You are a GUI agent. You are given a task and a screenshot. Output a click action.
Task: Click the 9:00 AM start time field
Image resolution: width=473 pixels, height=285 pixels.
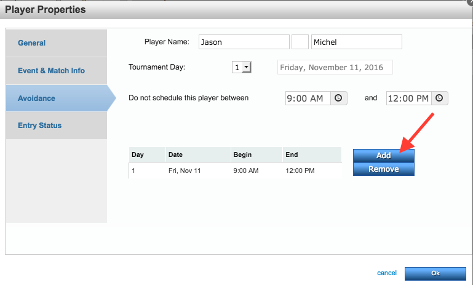[308, 98]
